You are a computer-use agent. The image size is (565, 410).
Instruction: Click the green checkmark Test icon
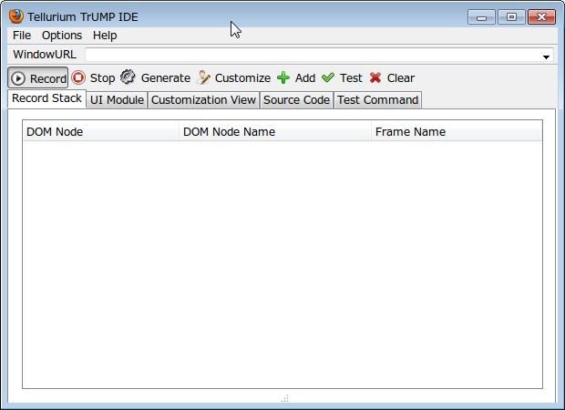328,77
